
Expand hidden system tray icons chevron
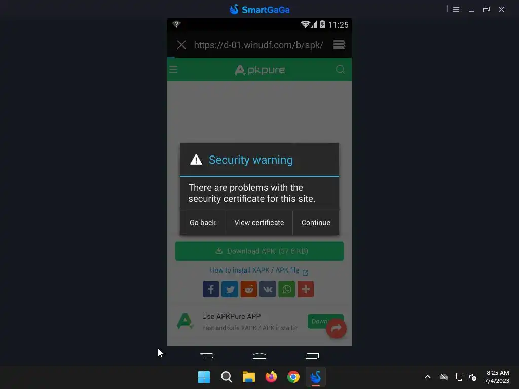tap(428, 377)
